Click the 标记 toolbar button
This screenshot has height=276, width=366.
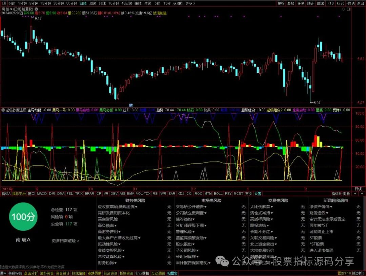click(340, 3)
